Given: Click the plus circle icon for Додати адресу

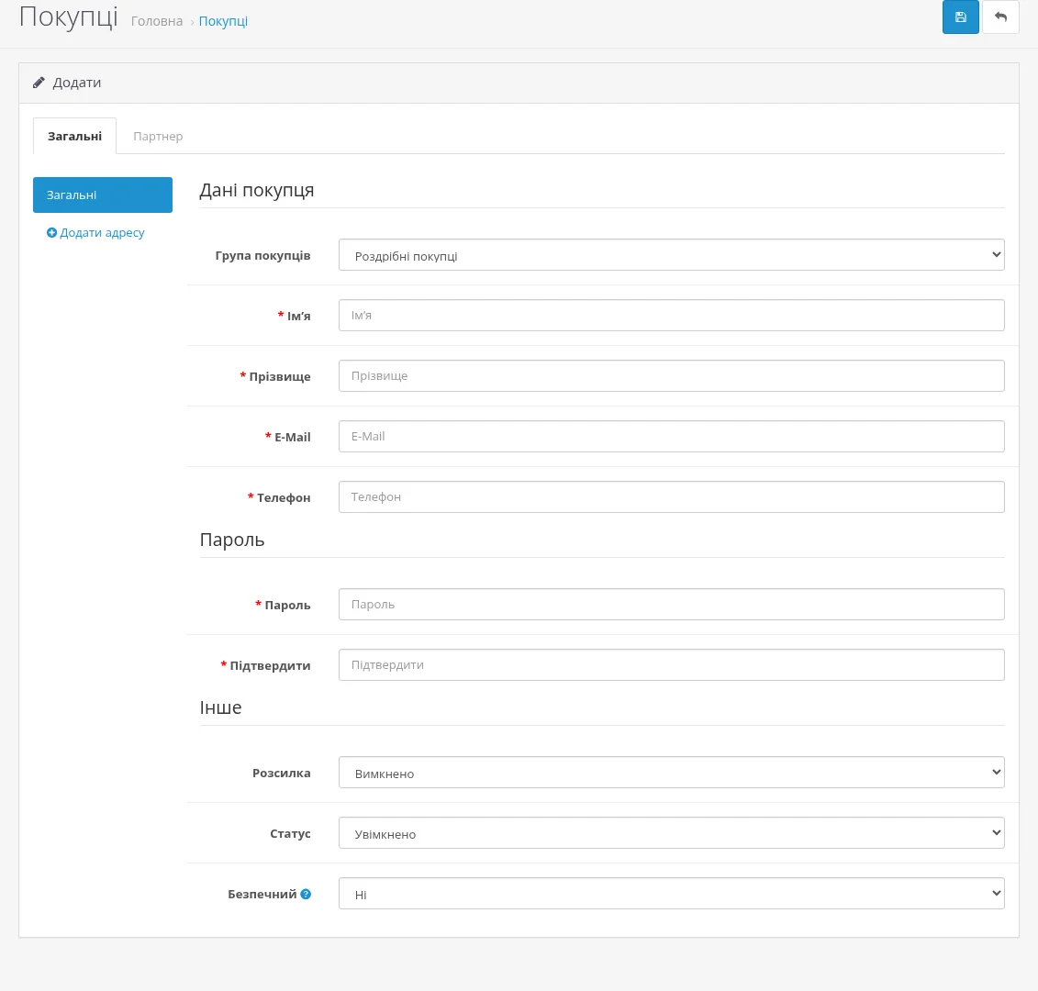Looking at the screenshot, I should click(x=51, y=232).
